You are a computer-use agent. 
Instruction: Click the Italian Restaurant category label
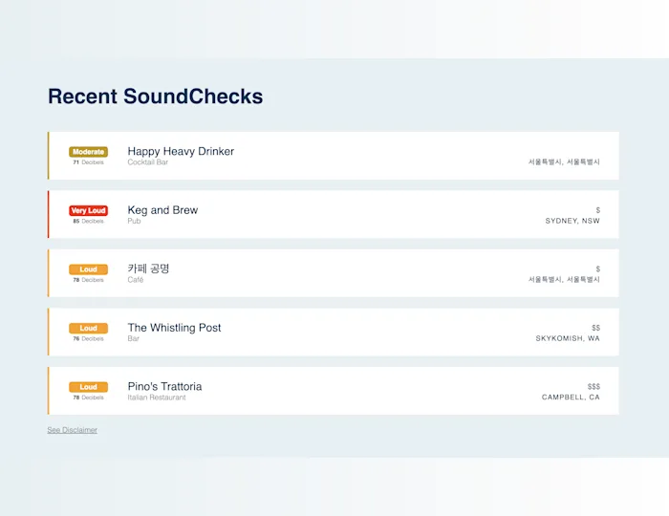pyautogui.click(x=157, y=398)
